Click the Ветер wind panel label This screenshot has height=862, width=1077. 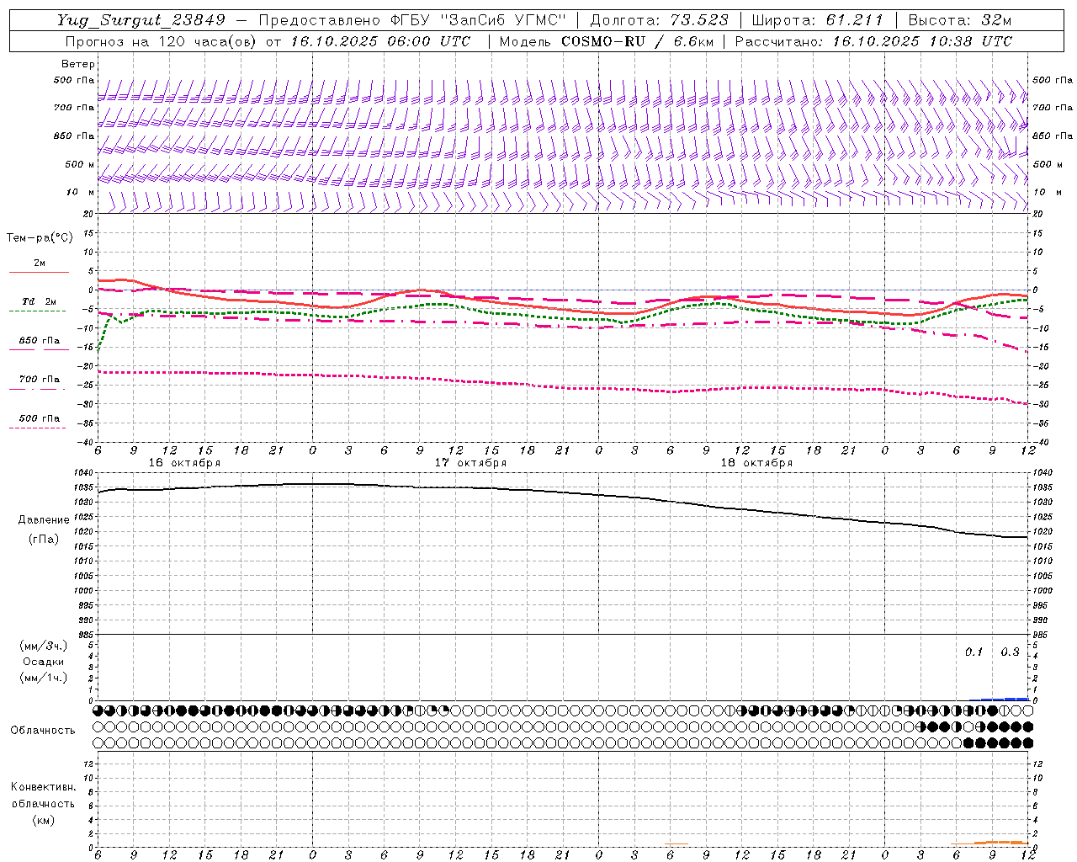point(78,64)
